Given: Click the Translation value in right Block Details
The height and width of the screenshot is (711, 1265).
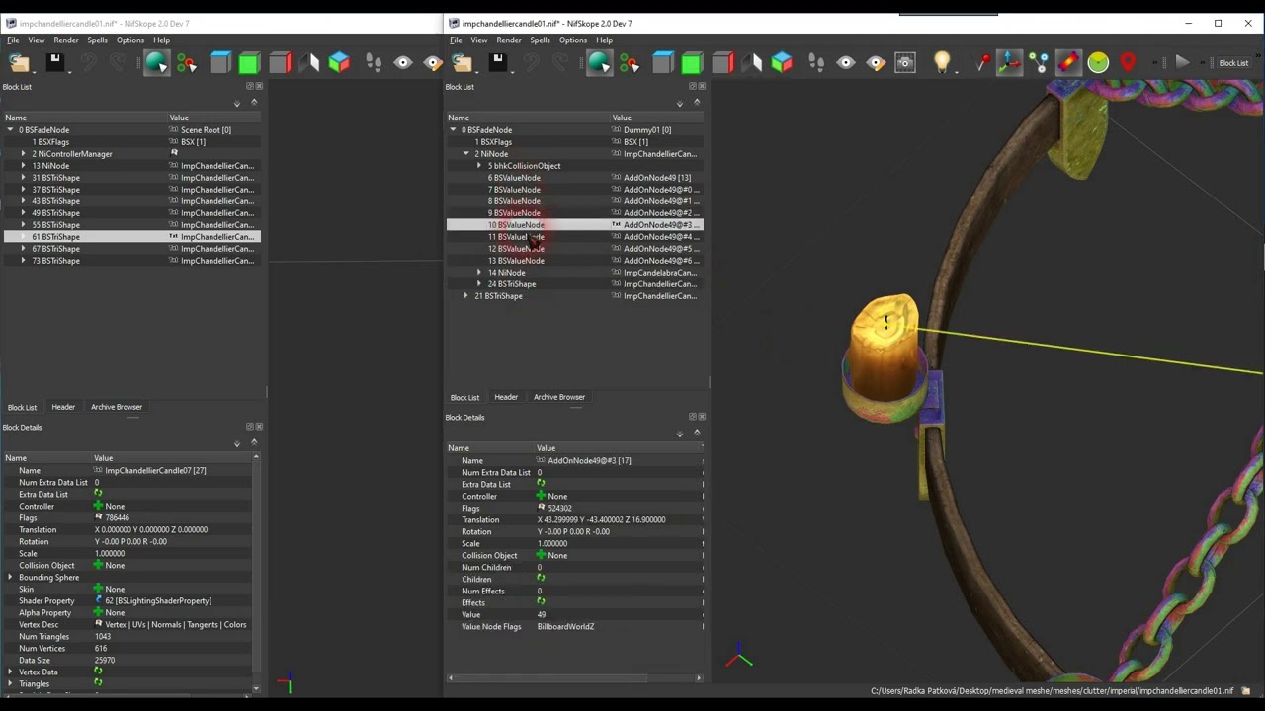Looking at the screenshot, I should tap(602, 520).
